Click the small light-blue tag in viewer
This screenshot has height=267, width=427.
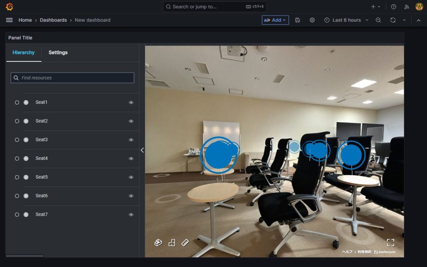coord(294,146)
